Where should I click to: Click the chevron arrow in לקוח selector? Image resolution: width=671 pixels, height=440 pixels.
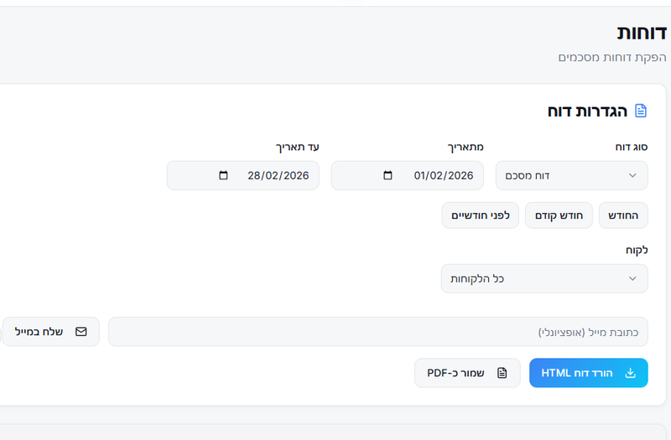pos(632,279)
